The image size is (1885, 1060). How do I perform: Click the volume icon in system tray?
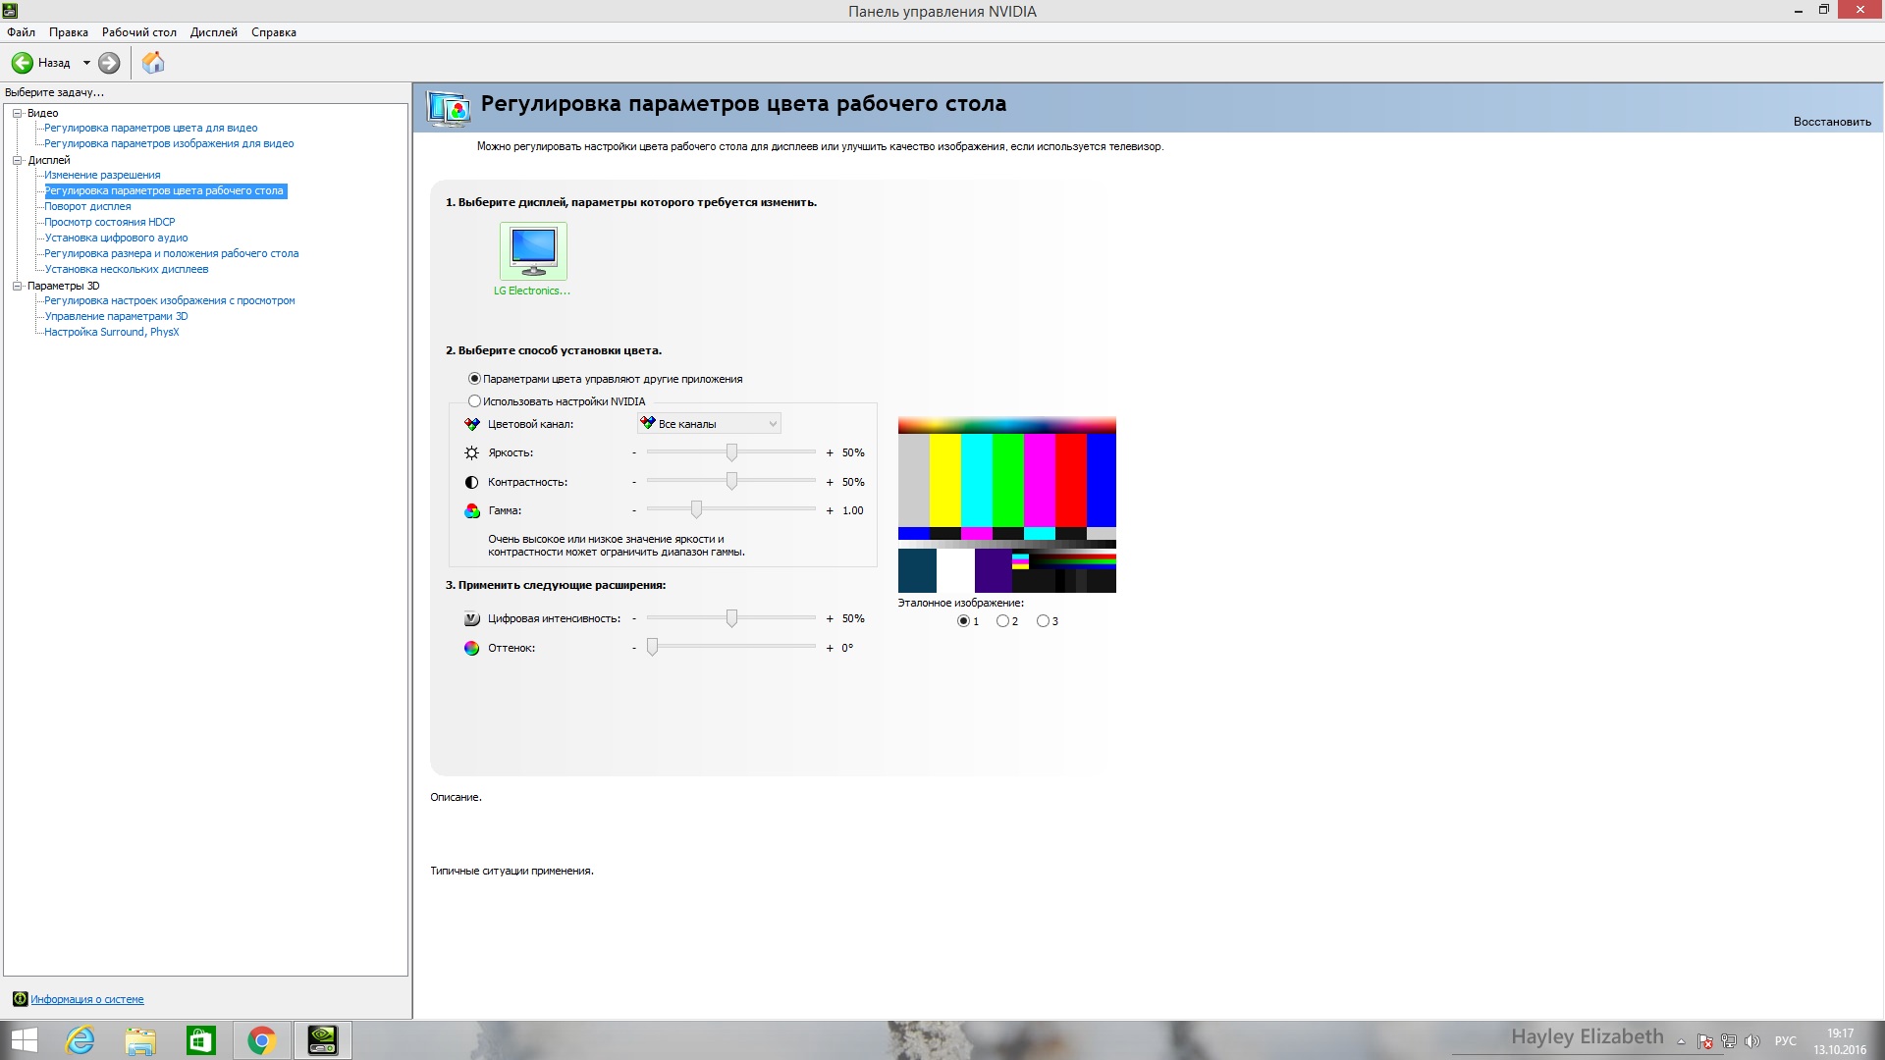[1752, 1041]
